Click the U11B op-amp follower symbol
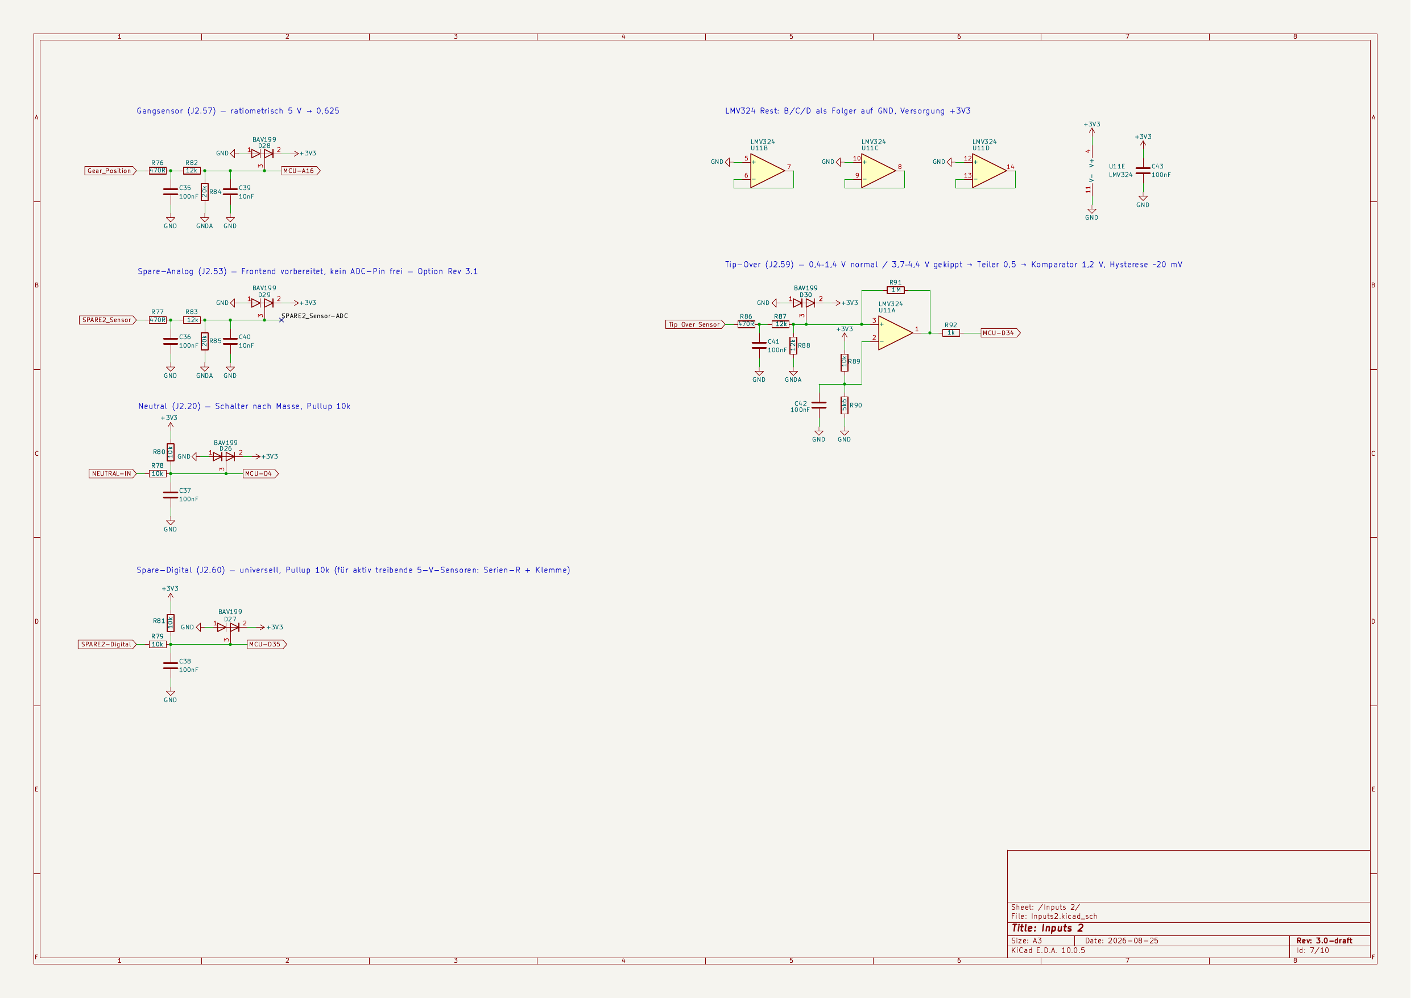The image size is (1411, 998). point(767,170)
